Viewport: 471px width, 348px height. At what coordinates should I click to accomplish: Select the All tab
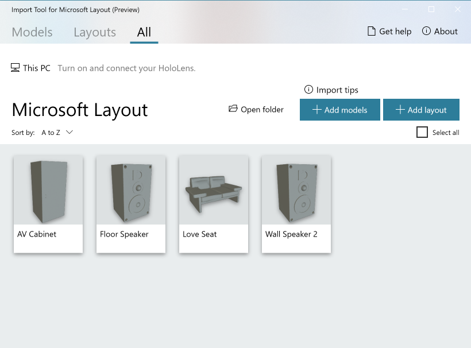[x=144, y=33]
